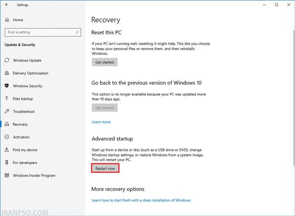Click the Update & Security heading

click(20, 45)
